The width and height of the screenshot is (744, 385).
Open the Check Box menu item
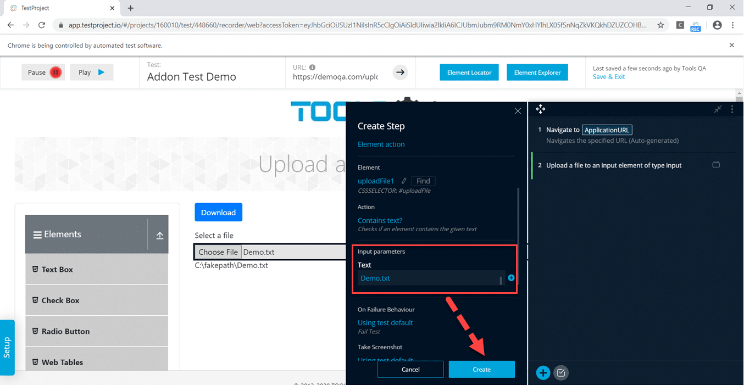tap(97, 300)
